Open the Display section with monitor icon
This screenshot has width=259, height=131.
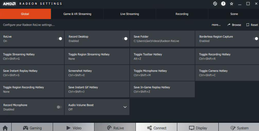coord(198,128)
